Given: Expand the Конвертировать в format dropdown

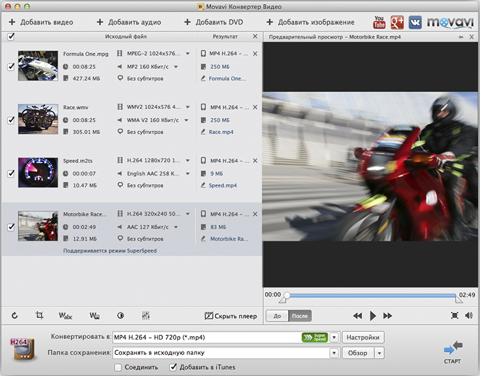Looking at the screenshot, I should click(334, 338).
